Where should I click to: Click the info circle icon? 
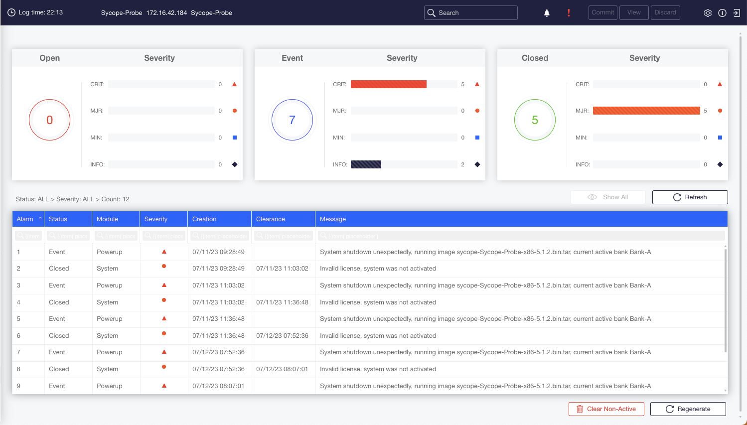coord(722,13)
